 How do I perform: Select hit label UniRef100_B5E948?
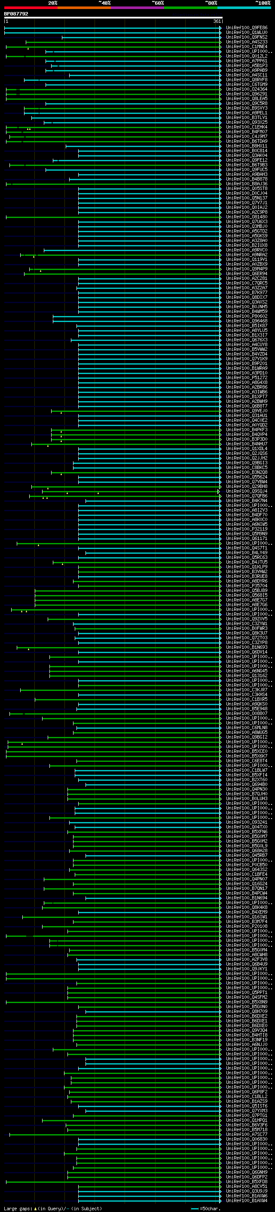[247, 709]
